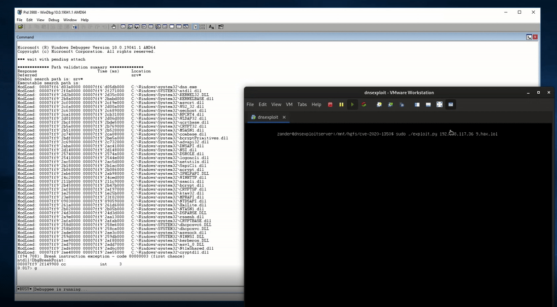Click the yellow Suspend icon in VMware toolbar

[341, 104]
